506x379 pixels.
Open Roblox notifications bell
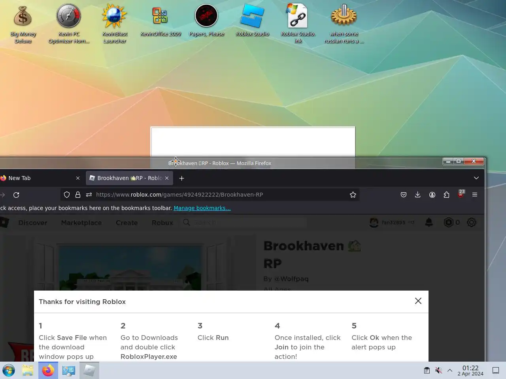429,223
